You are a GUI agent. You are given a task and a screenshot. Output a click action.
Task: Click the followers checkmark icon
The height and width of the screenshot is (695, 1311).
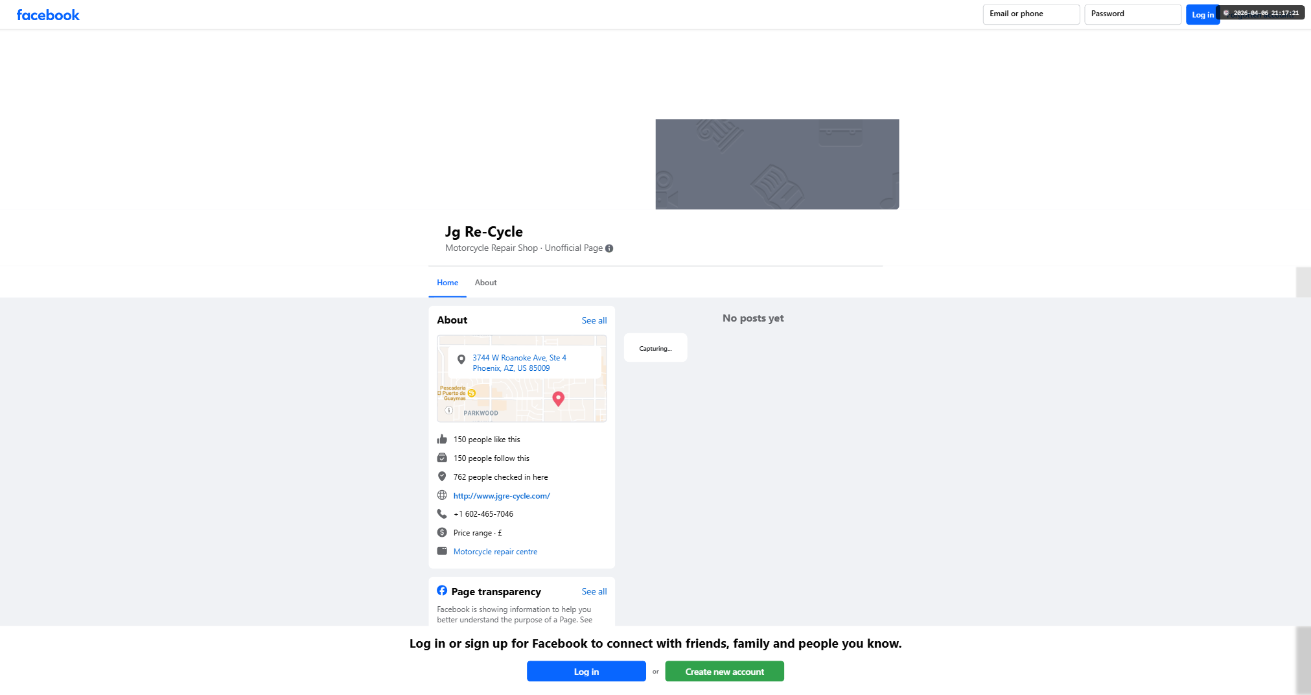[x=442, y=458]
